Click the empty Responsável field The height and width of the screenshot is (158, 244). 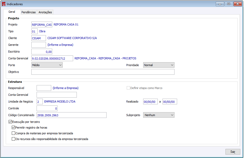click(44, 88)
